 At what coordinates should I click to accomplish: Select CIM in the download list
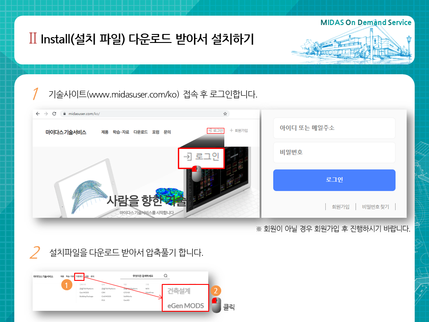(x=103, y=292)
